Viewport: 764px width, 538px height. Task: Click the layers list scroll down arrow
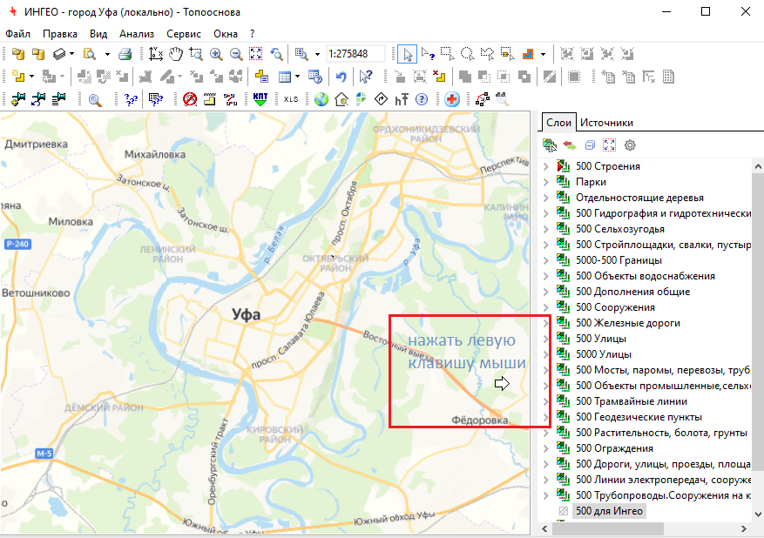pyautogui.click(x=758, y=514)
